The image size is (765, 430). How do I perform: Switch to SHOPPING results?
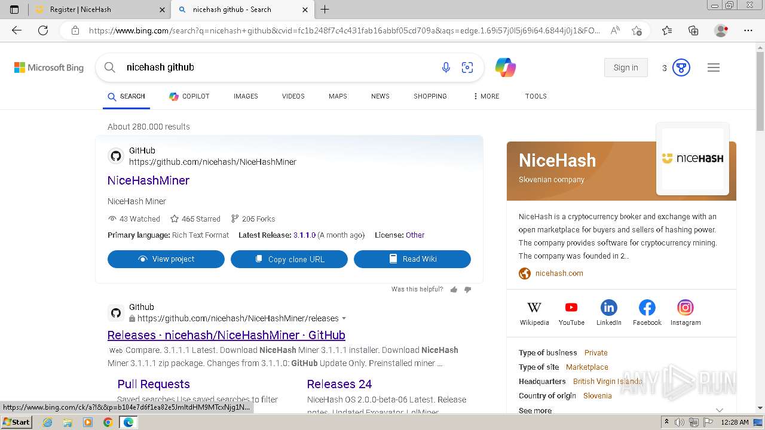click(430, 96)
